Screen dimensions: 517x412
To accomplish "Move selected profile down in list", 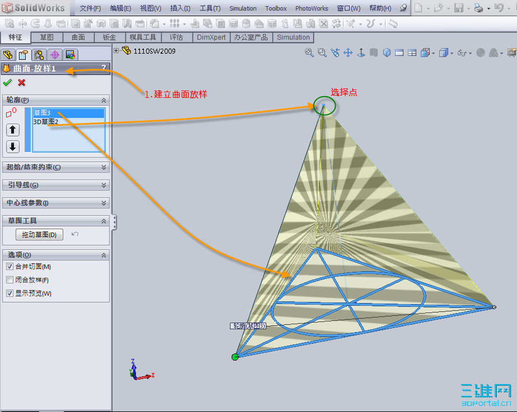I will pos(13,146).
